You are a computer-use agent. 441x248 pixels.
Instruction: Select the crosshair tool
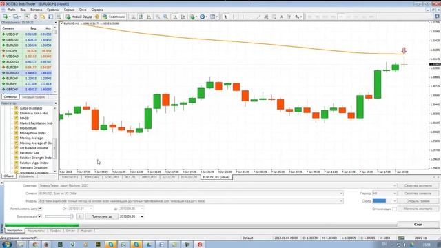click(x=234, y=17)
